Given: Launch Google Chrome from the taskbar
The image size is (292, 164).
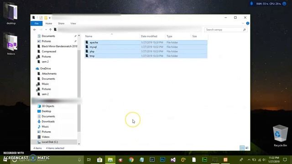Looking at the screenshot, I should (131, 159).
